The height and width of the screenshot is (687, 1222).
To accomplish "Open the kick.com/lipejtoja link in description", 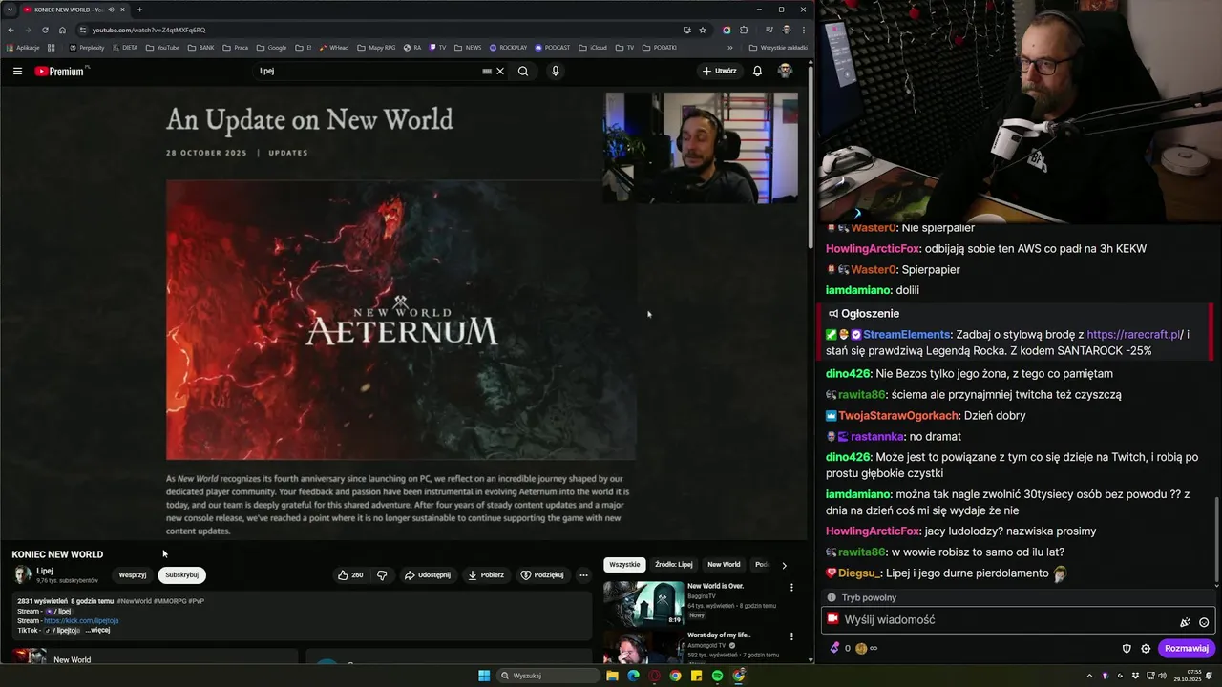I will 81,621.
